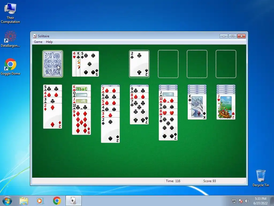Select the 8 of diamonds in the fourth column
Screen dimensions: 274x206
139,96
